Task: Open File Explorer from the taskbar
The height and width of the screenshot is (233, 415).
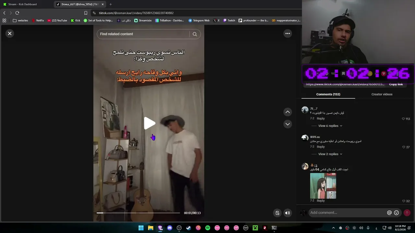Action: click(x=150, y=228)
